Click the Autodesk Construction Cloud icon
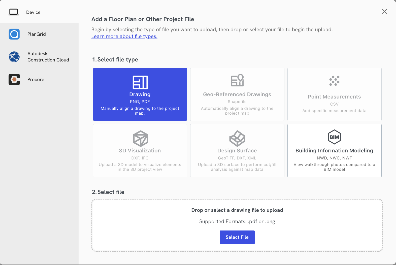Viewport: 396px width, 265px height. [14, 57]
